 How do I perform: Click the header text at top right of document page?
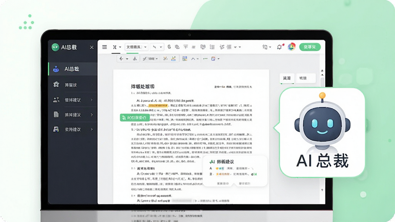[x=233, y=87]
